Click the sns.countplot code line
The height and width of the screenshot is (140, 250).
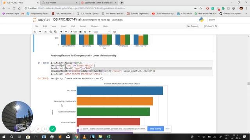click(x=103, y=71)
